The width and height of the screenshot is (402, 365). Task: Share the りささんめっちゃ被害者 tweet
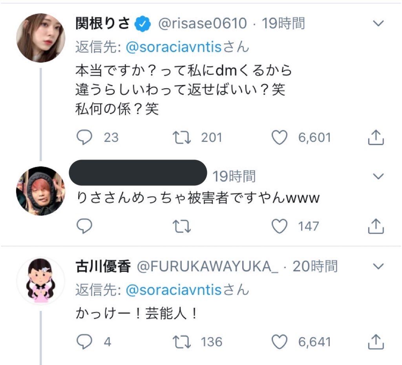pyautogui.click(x=376, y=226)
